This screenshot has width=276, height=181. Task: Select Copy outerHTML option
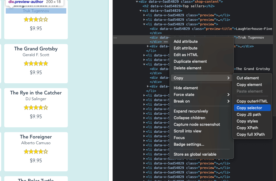[252, 101]
